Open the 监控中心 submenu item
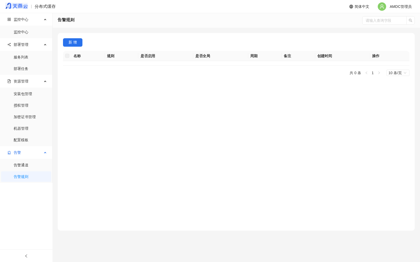The image size is (420, 262). [x=26, y=32]
